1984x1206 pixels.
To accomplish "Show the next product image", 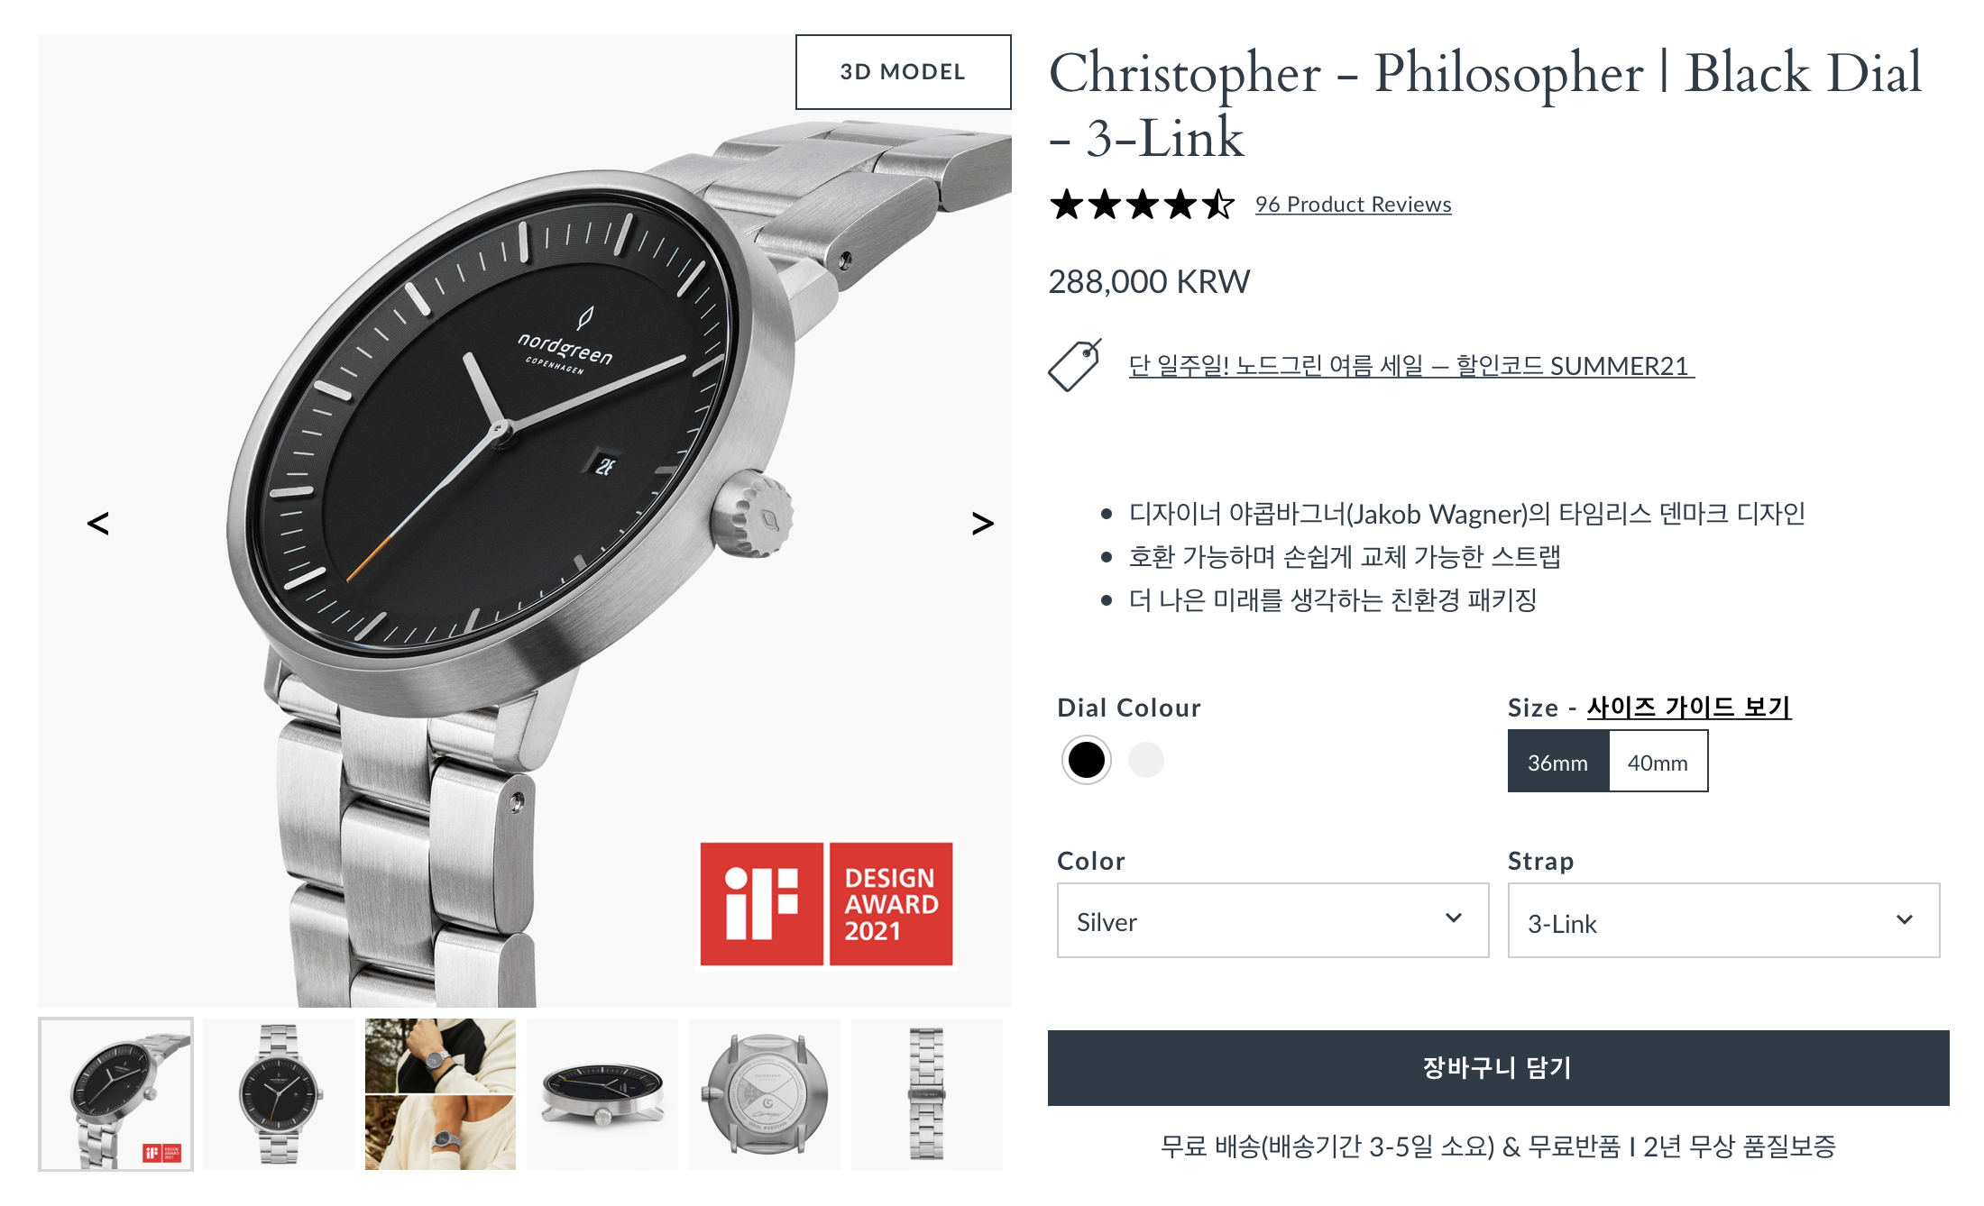I will coord(982,523).
